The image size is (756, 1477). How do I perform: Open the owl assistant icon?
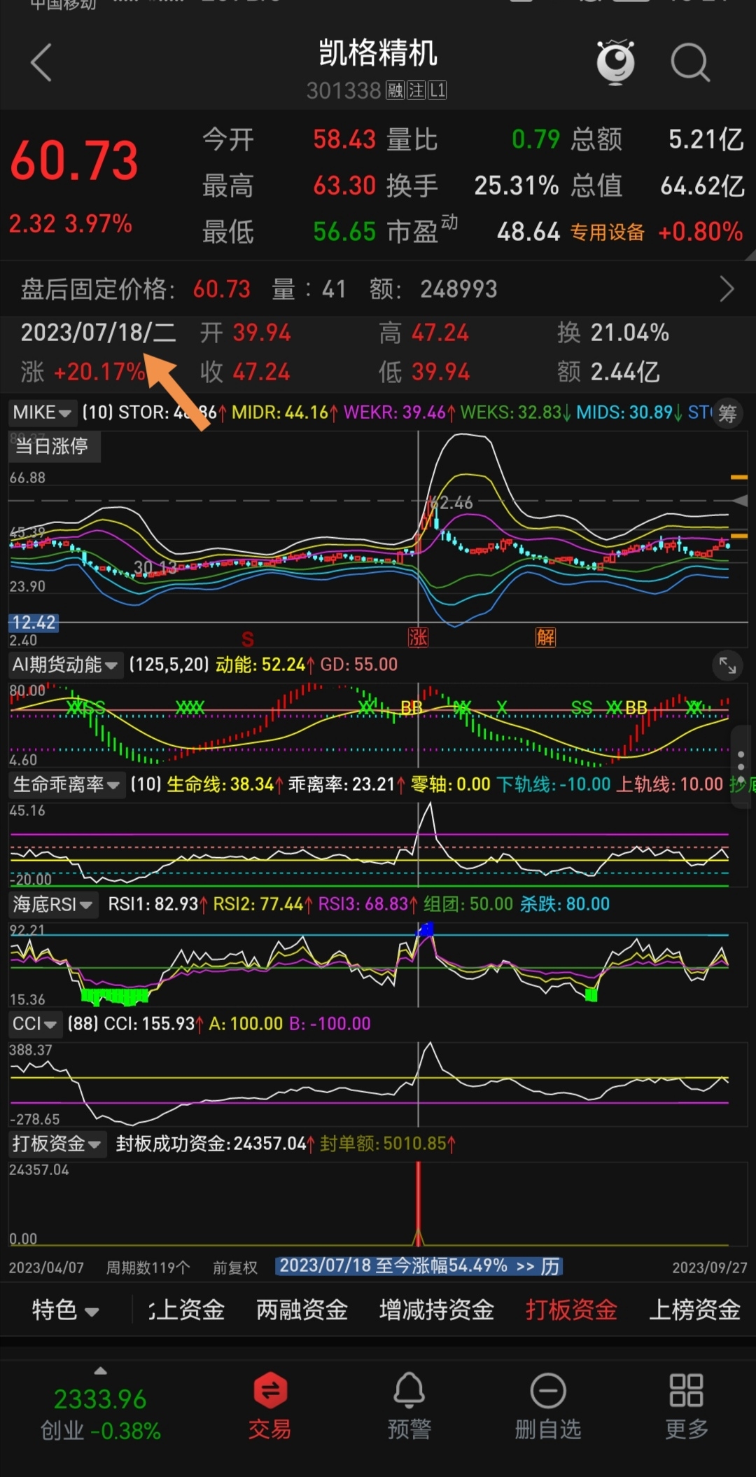[x=616, y=62]
